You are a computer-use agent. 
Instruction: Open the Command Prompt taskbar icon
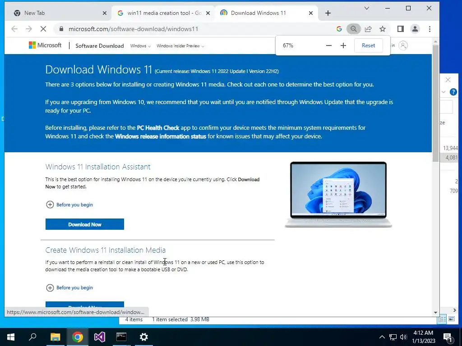[121, 337]
